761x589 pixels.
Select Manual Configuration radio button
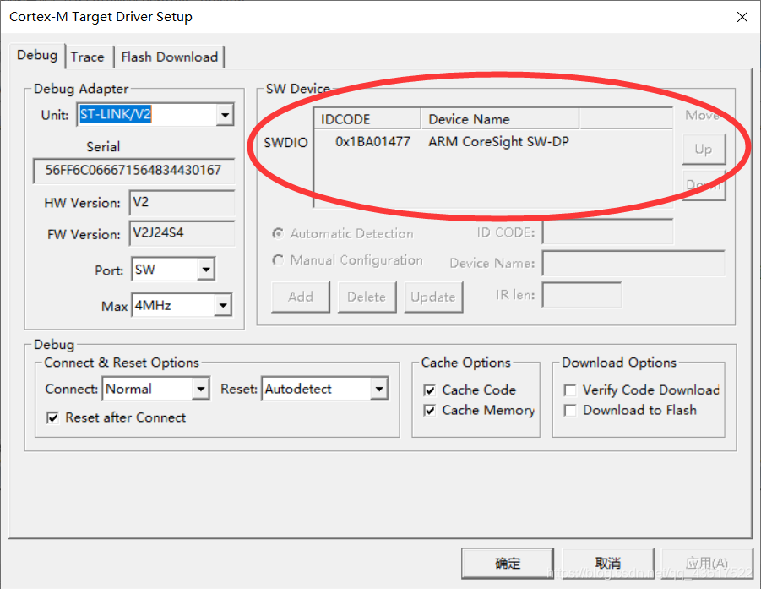point(278,260)
